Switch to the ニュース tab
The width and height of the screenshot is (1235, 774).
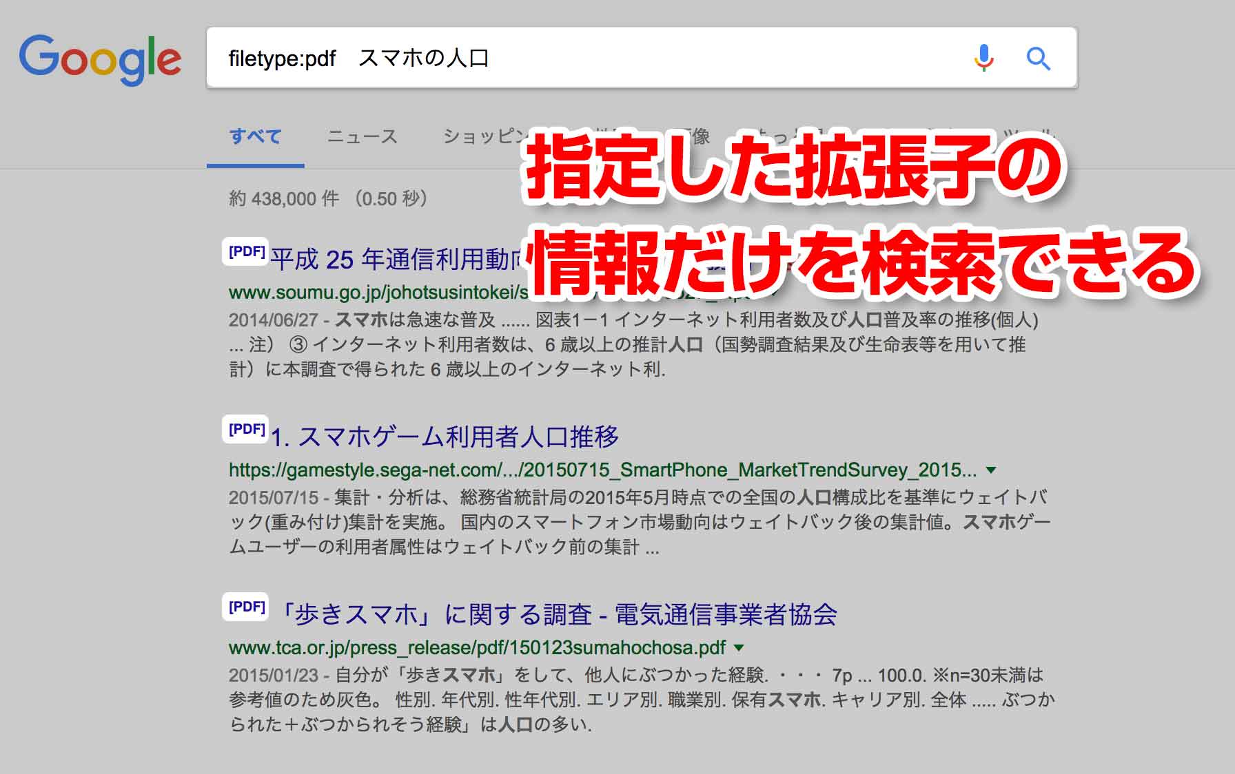click(x=363, y=136)
